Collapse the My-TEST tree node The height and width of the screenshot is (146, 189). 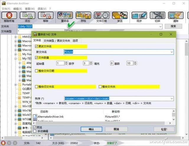click(x=16, y=59)
